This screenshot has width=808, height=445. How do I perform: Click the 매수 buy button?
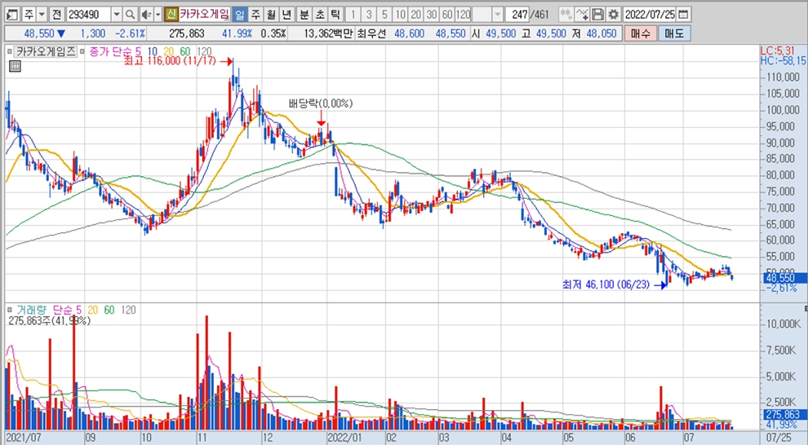(x=640, y=34)
